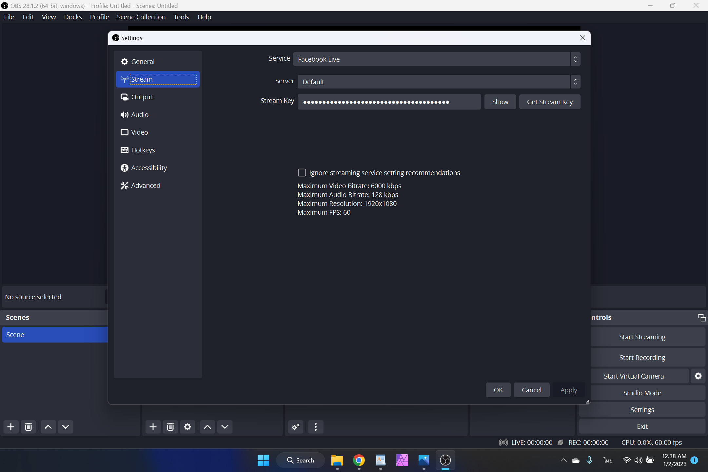Open Audio settings speaker icon
This screenshot has height=472, width=708.
pos(124,115)
